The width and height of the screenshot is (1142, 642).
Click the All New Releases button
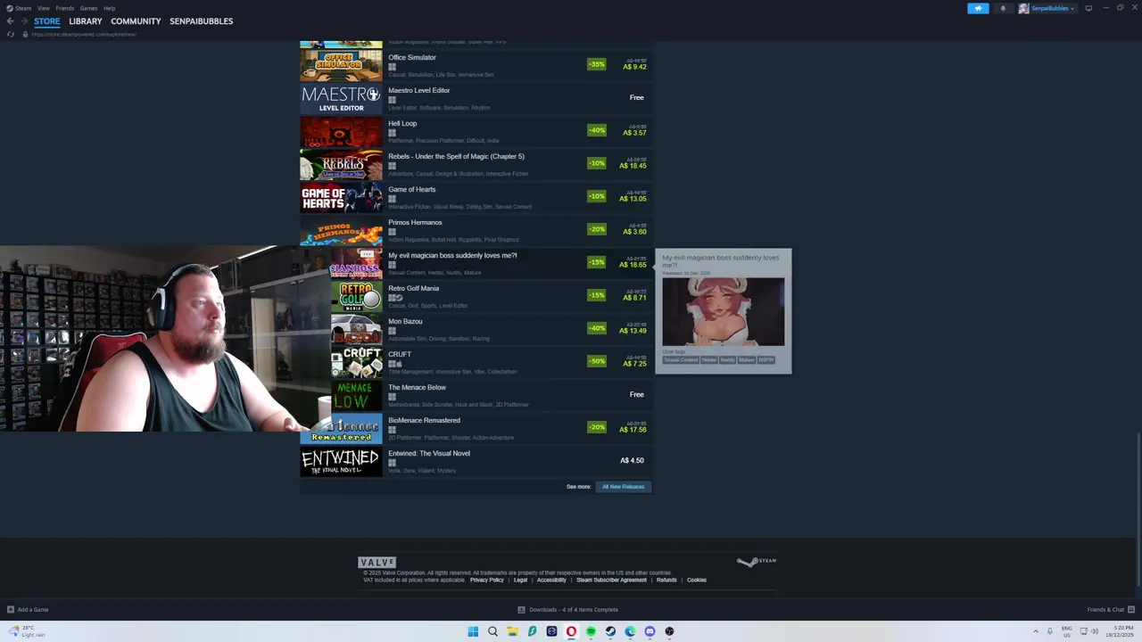coord(624,487)
